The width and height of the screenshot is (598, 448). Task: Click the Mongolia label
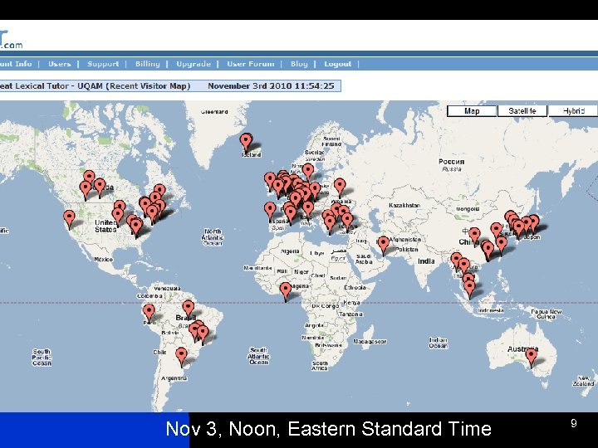(468, 209)
